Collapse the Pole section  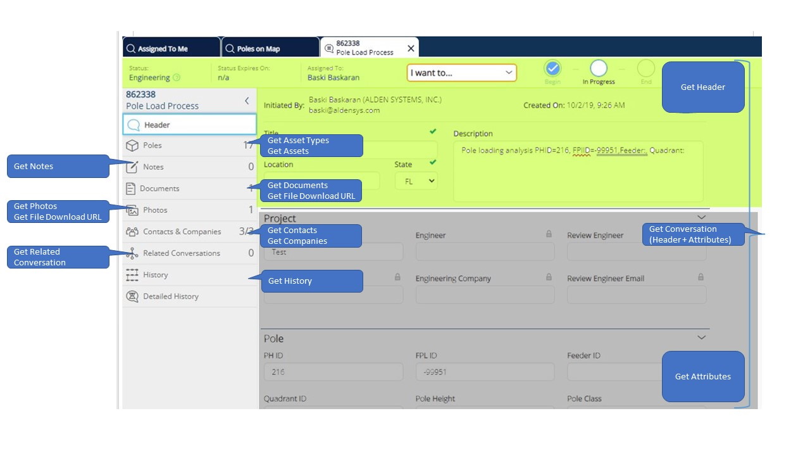click(701, 338)
